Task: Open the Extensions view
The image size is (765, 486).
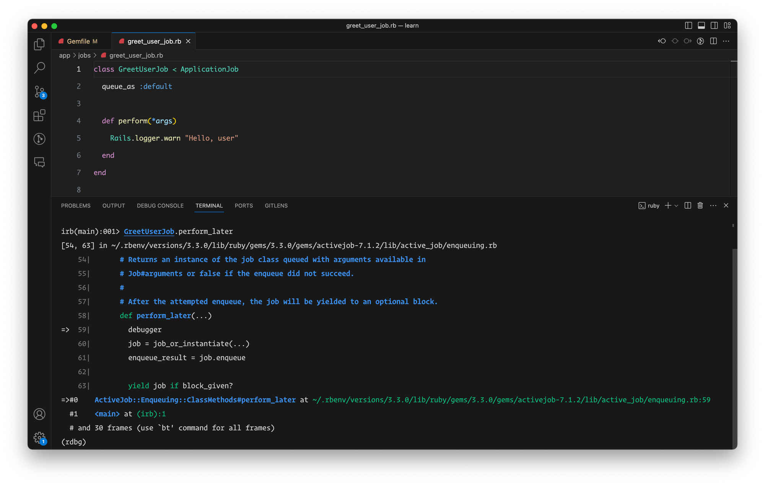Action: [x=39, y=115]
